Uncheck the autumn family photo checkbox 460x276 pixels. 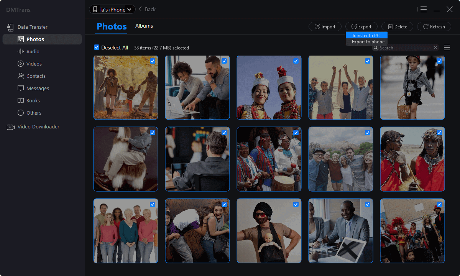pyautogui.click(x=153, y=61)
